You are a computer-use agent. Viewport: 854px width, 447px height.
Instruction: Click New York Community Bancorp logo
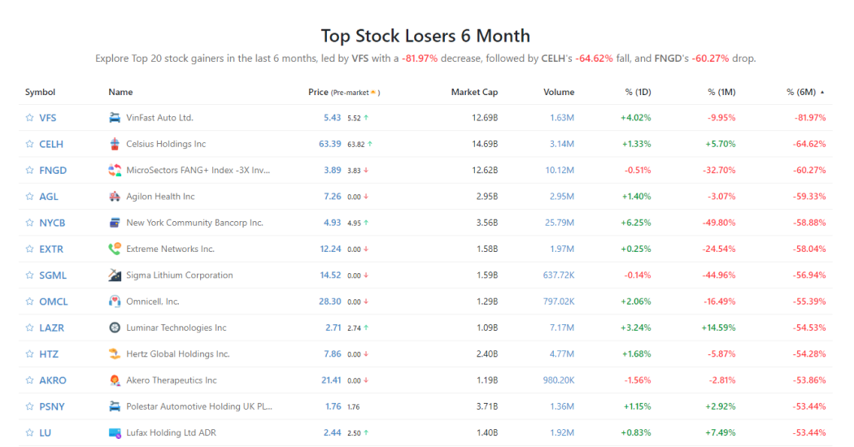click(115, 222)
